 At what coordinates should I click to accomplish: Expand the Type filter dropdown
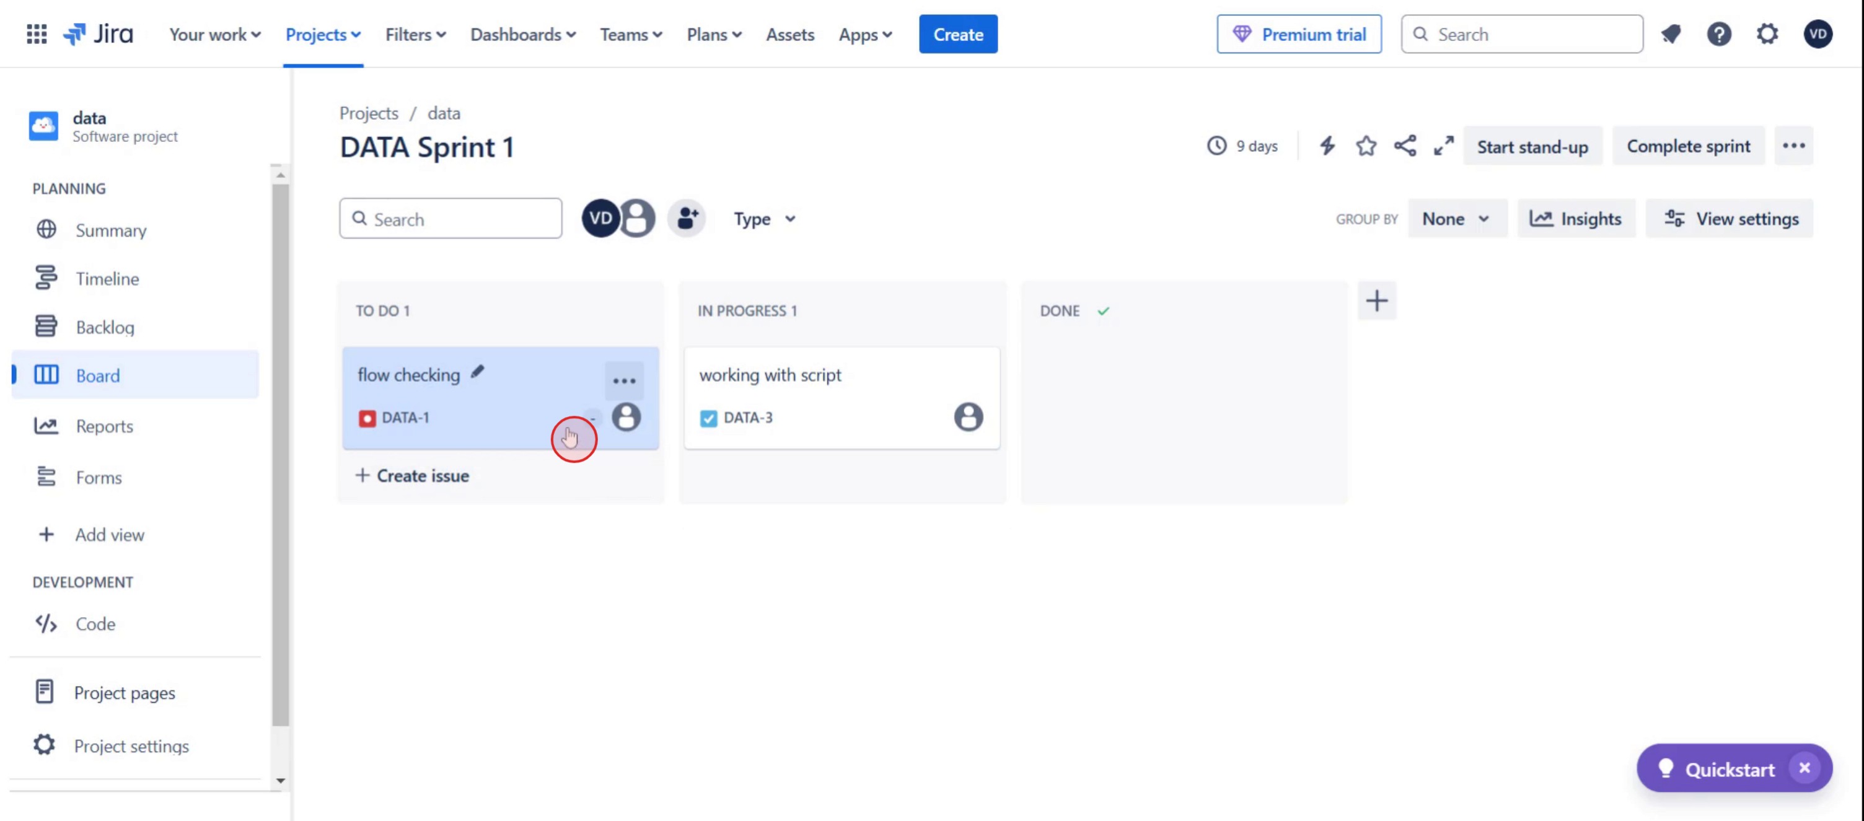click(x=764, y=219)
